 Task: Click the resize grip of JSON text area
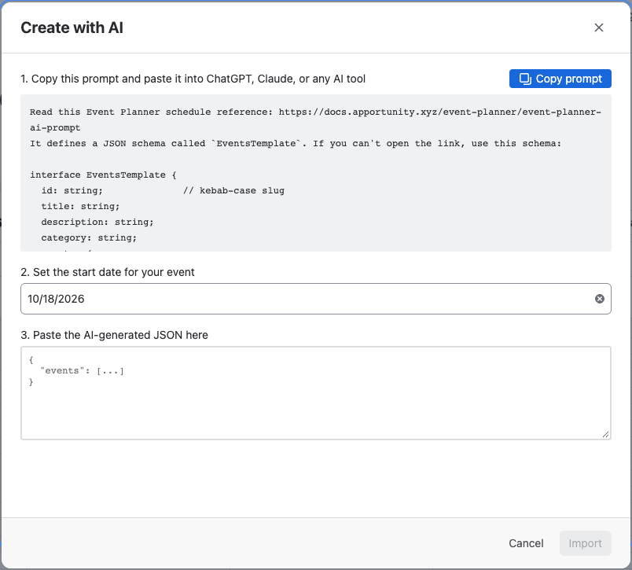pyautogui.click(x=605, y=434)
